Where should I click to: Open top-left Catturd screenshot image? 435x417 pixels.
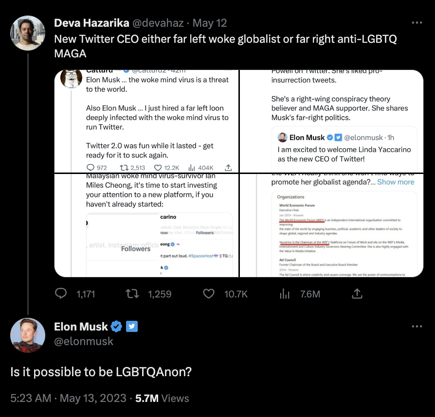point(146,122)
